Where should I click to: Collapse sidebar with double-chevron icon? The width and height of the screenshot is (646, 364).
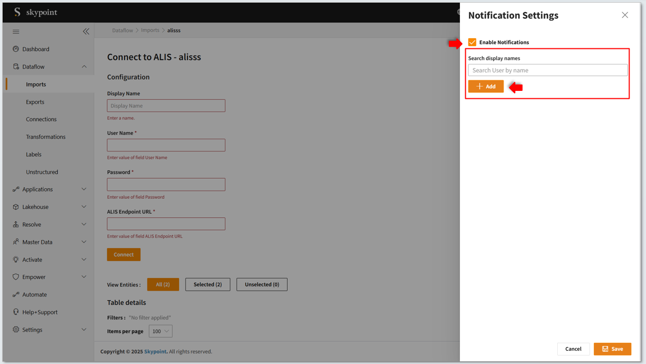tap(86, 32)
